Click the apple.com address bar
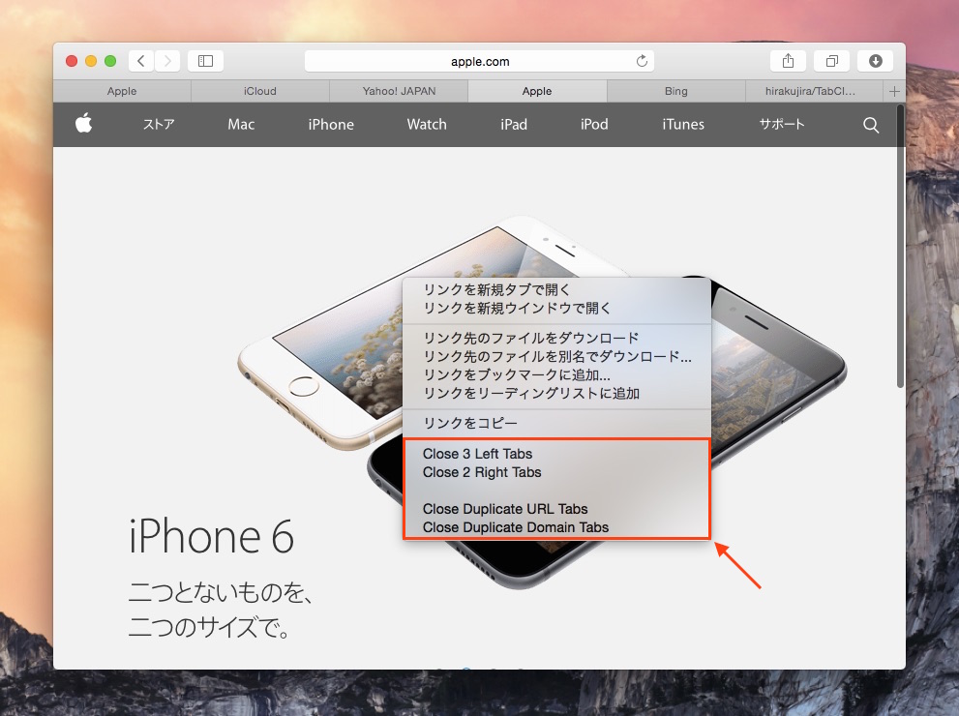959x716 pixels. (480, 61)
